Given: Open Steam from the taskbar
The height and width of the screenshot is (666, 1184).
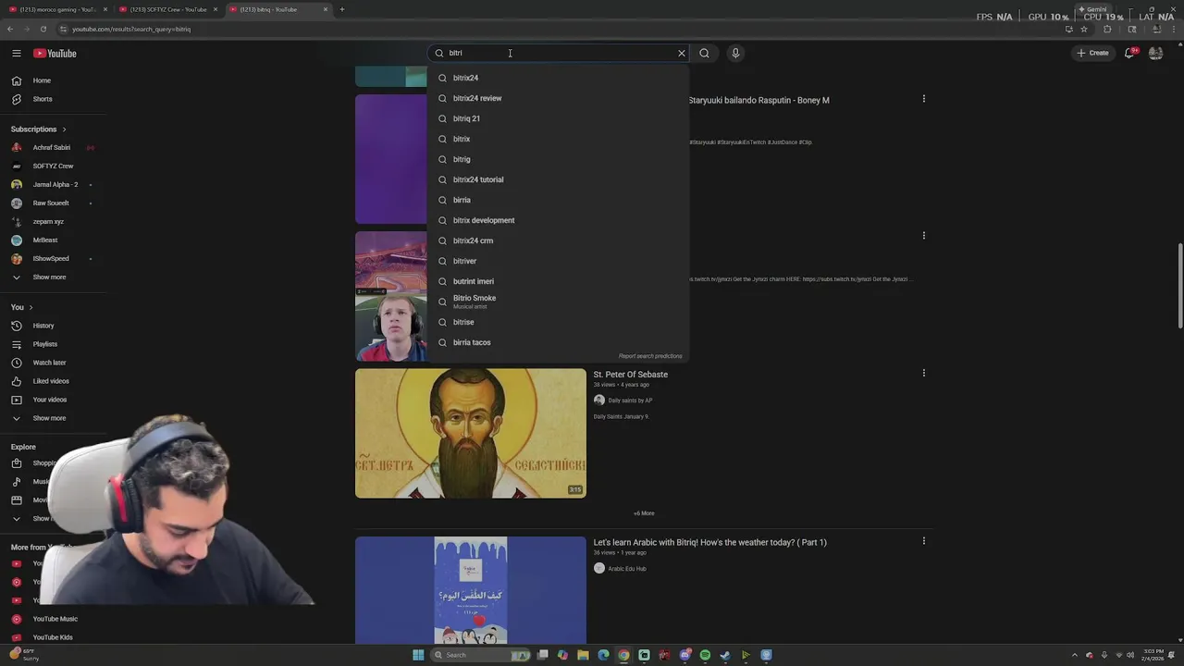Looking at the screenshot, I should [x=725, y=655].
